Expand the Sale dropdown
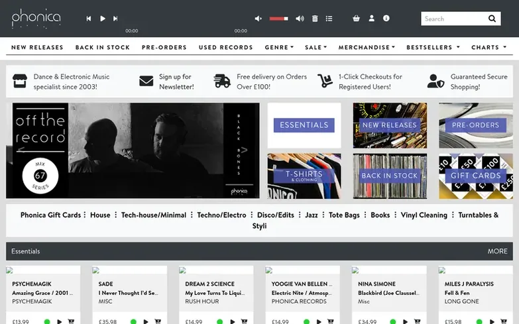 click(316, 47)
